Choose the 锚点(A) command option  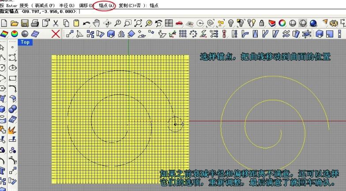(106, 5)
